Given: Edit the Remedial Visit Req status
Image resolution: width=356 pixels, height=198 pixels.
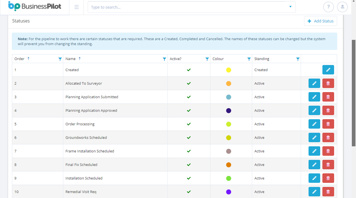Looking at the screenshot, I should coord(314,192).
